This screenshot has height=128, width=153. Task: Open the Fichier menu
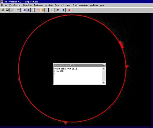point(4,5)
